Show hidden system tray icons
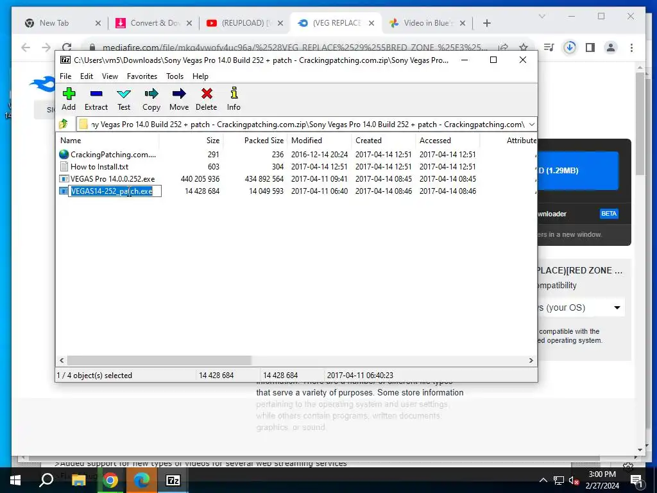This screenshot has width=657, height=493. tap(543, 480)
